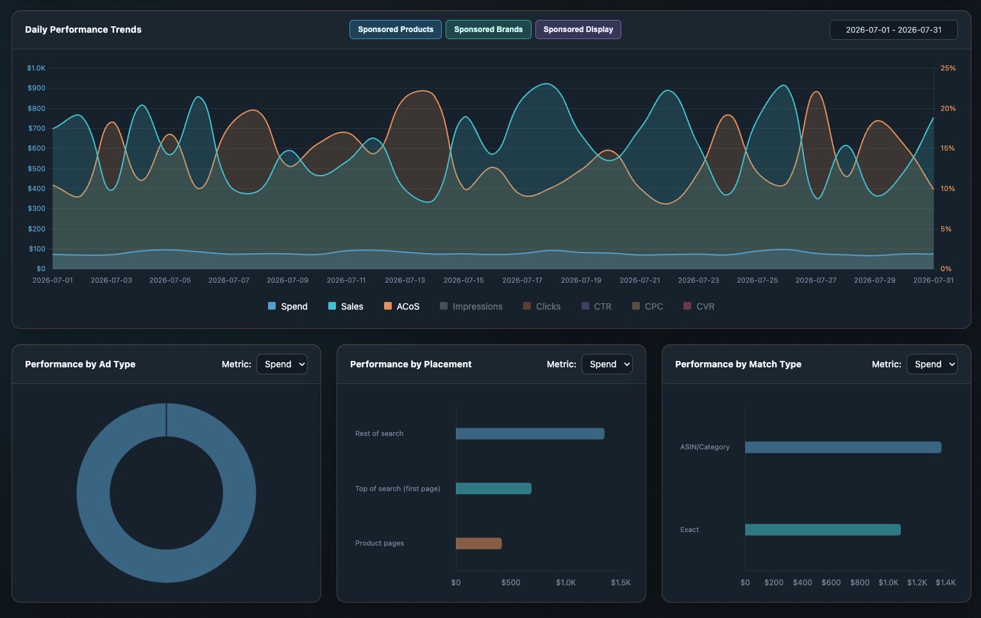Click the 2026-07-17 x-axis date label

(522, 280)
